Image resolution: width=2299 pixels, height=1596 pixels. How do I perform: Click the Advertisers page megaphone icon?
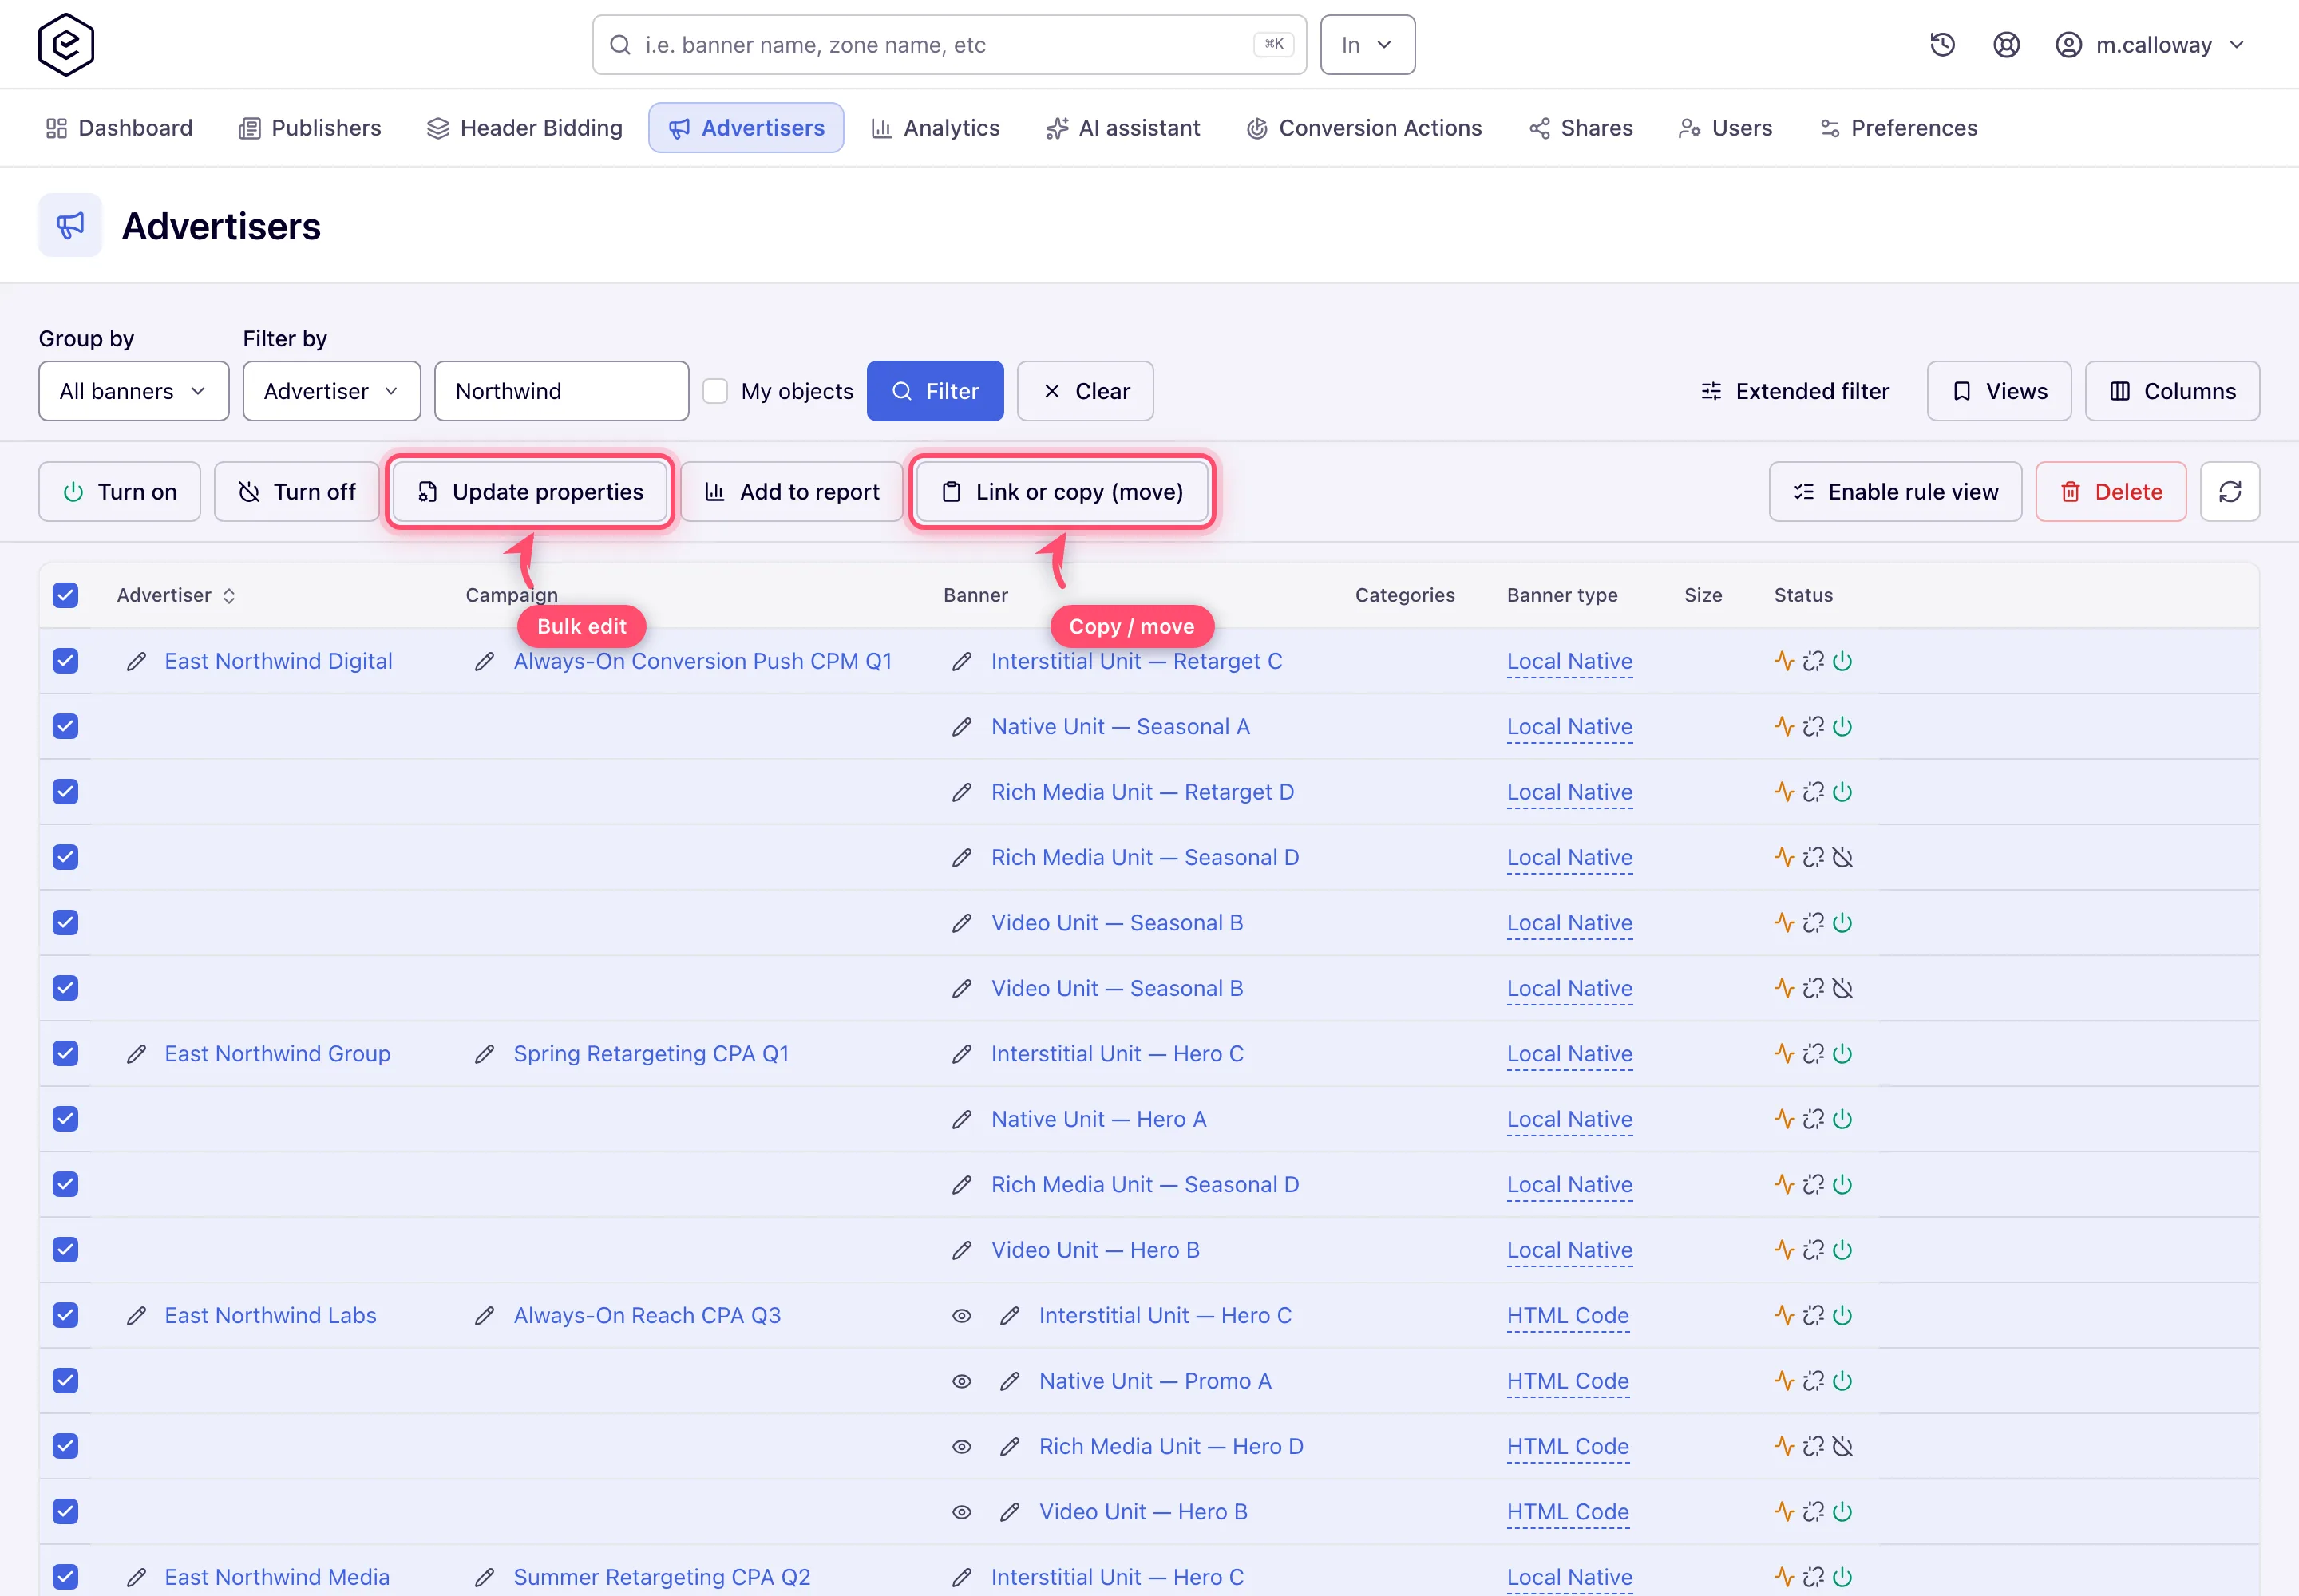pyautogui.click(x=70, y=225)
